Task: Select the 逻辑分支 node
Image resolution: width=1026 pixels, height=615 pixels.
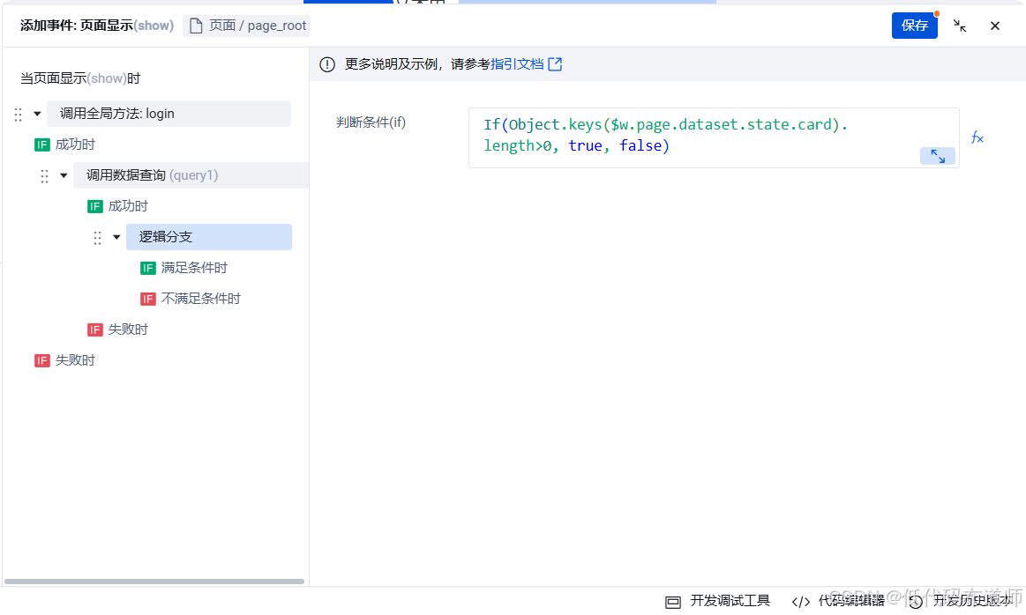Action: pos(209,237)
